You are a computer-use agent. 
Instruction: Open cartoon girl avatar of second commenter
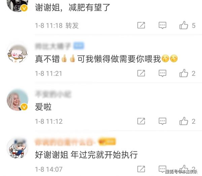click(x=18, y=53)
